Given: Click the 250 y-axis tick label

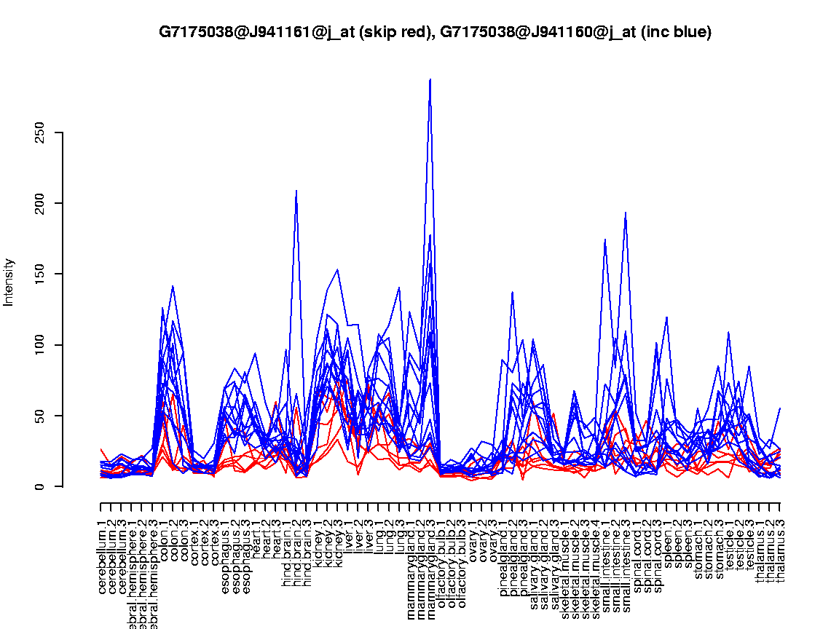Looking at the screenshot, I should 41,133.
